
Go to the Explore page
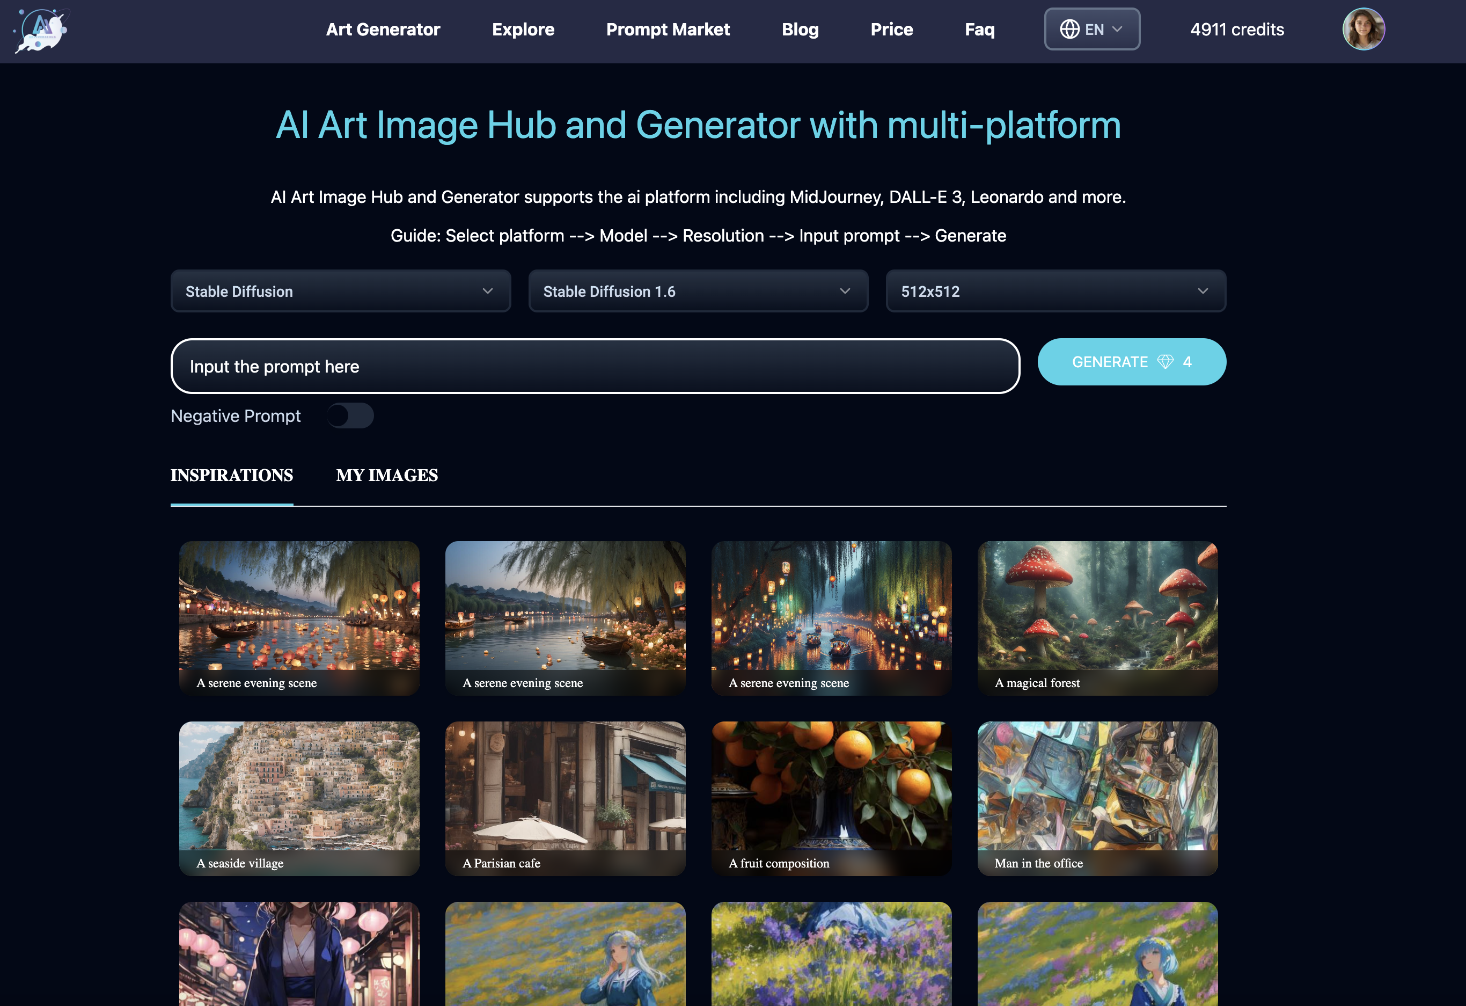[523, 30]
